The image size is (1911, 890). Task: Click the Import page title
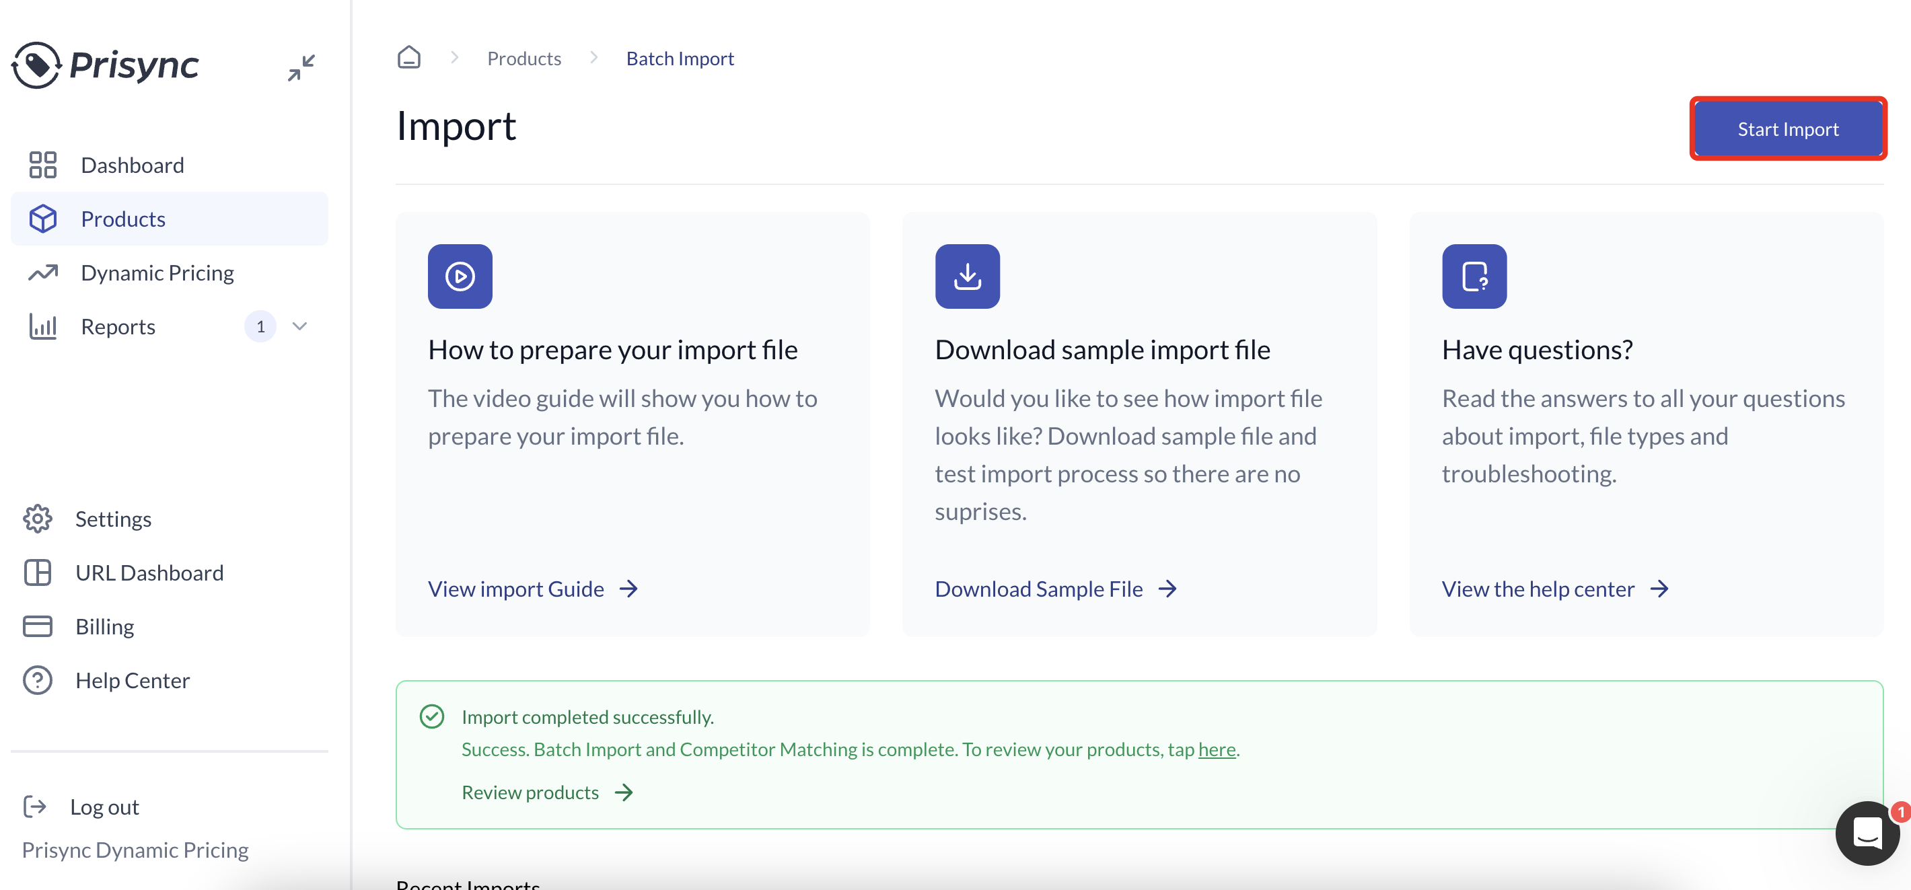[456, 125]
